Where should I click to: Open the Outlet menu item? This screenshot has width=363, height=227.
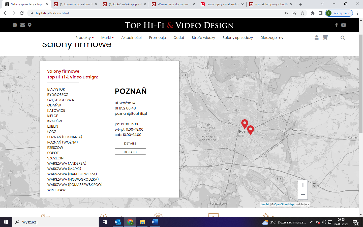point(179,38)
